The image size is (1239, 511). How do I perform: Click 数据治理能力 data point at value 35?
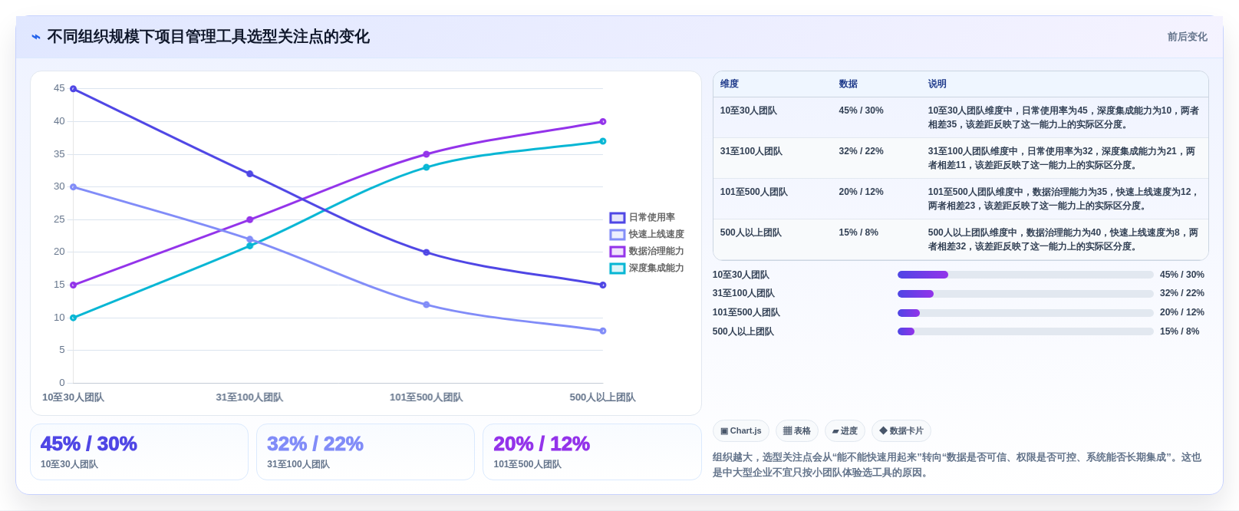coord(427,154)
